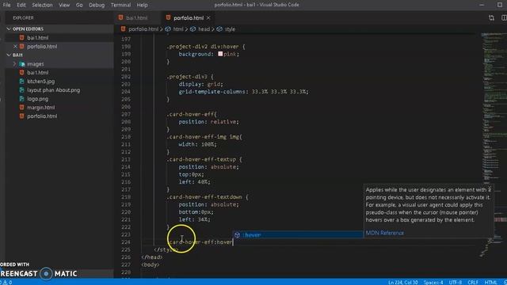Switch to the porfolio.html editor tab
The height and width of the screenshot is (285, 507).
tap(189, 17)
